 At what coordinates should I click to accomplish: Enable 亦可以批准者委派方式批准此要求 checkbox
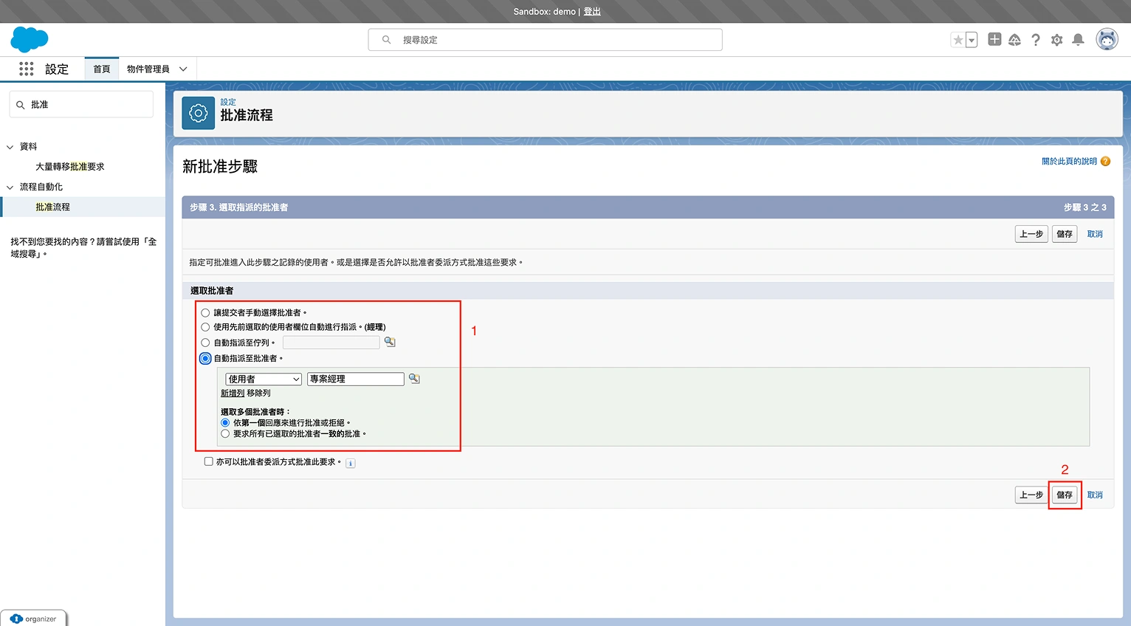[x=209, y=461]
